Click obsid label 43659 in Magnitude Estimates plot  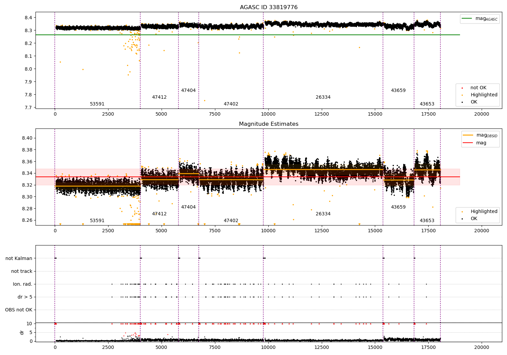click(x=398, y=207)
